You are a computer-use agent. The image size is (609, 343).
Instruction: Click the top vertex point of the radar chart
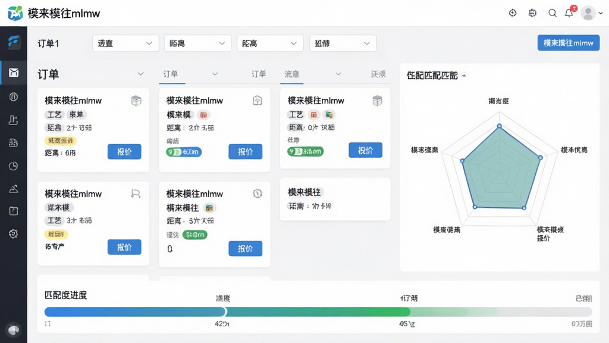click(500, 126)
